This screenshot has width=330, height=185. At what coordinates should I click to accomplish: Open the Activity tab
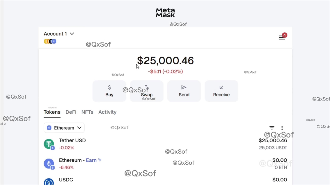107,112
